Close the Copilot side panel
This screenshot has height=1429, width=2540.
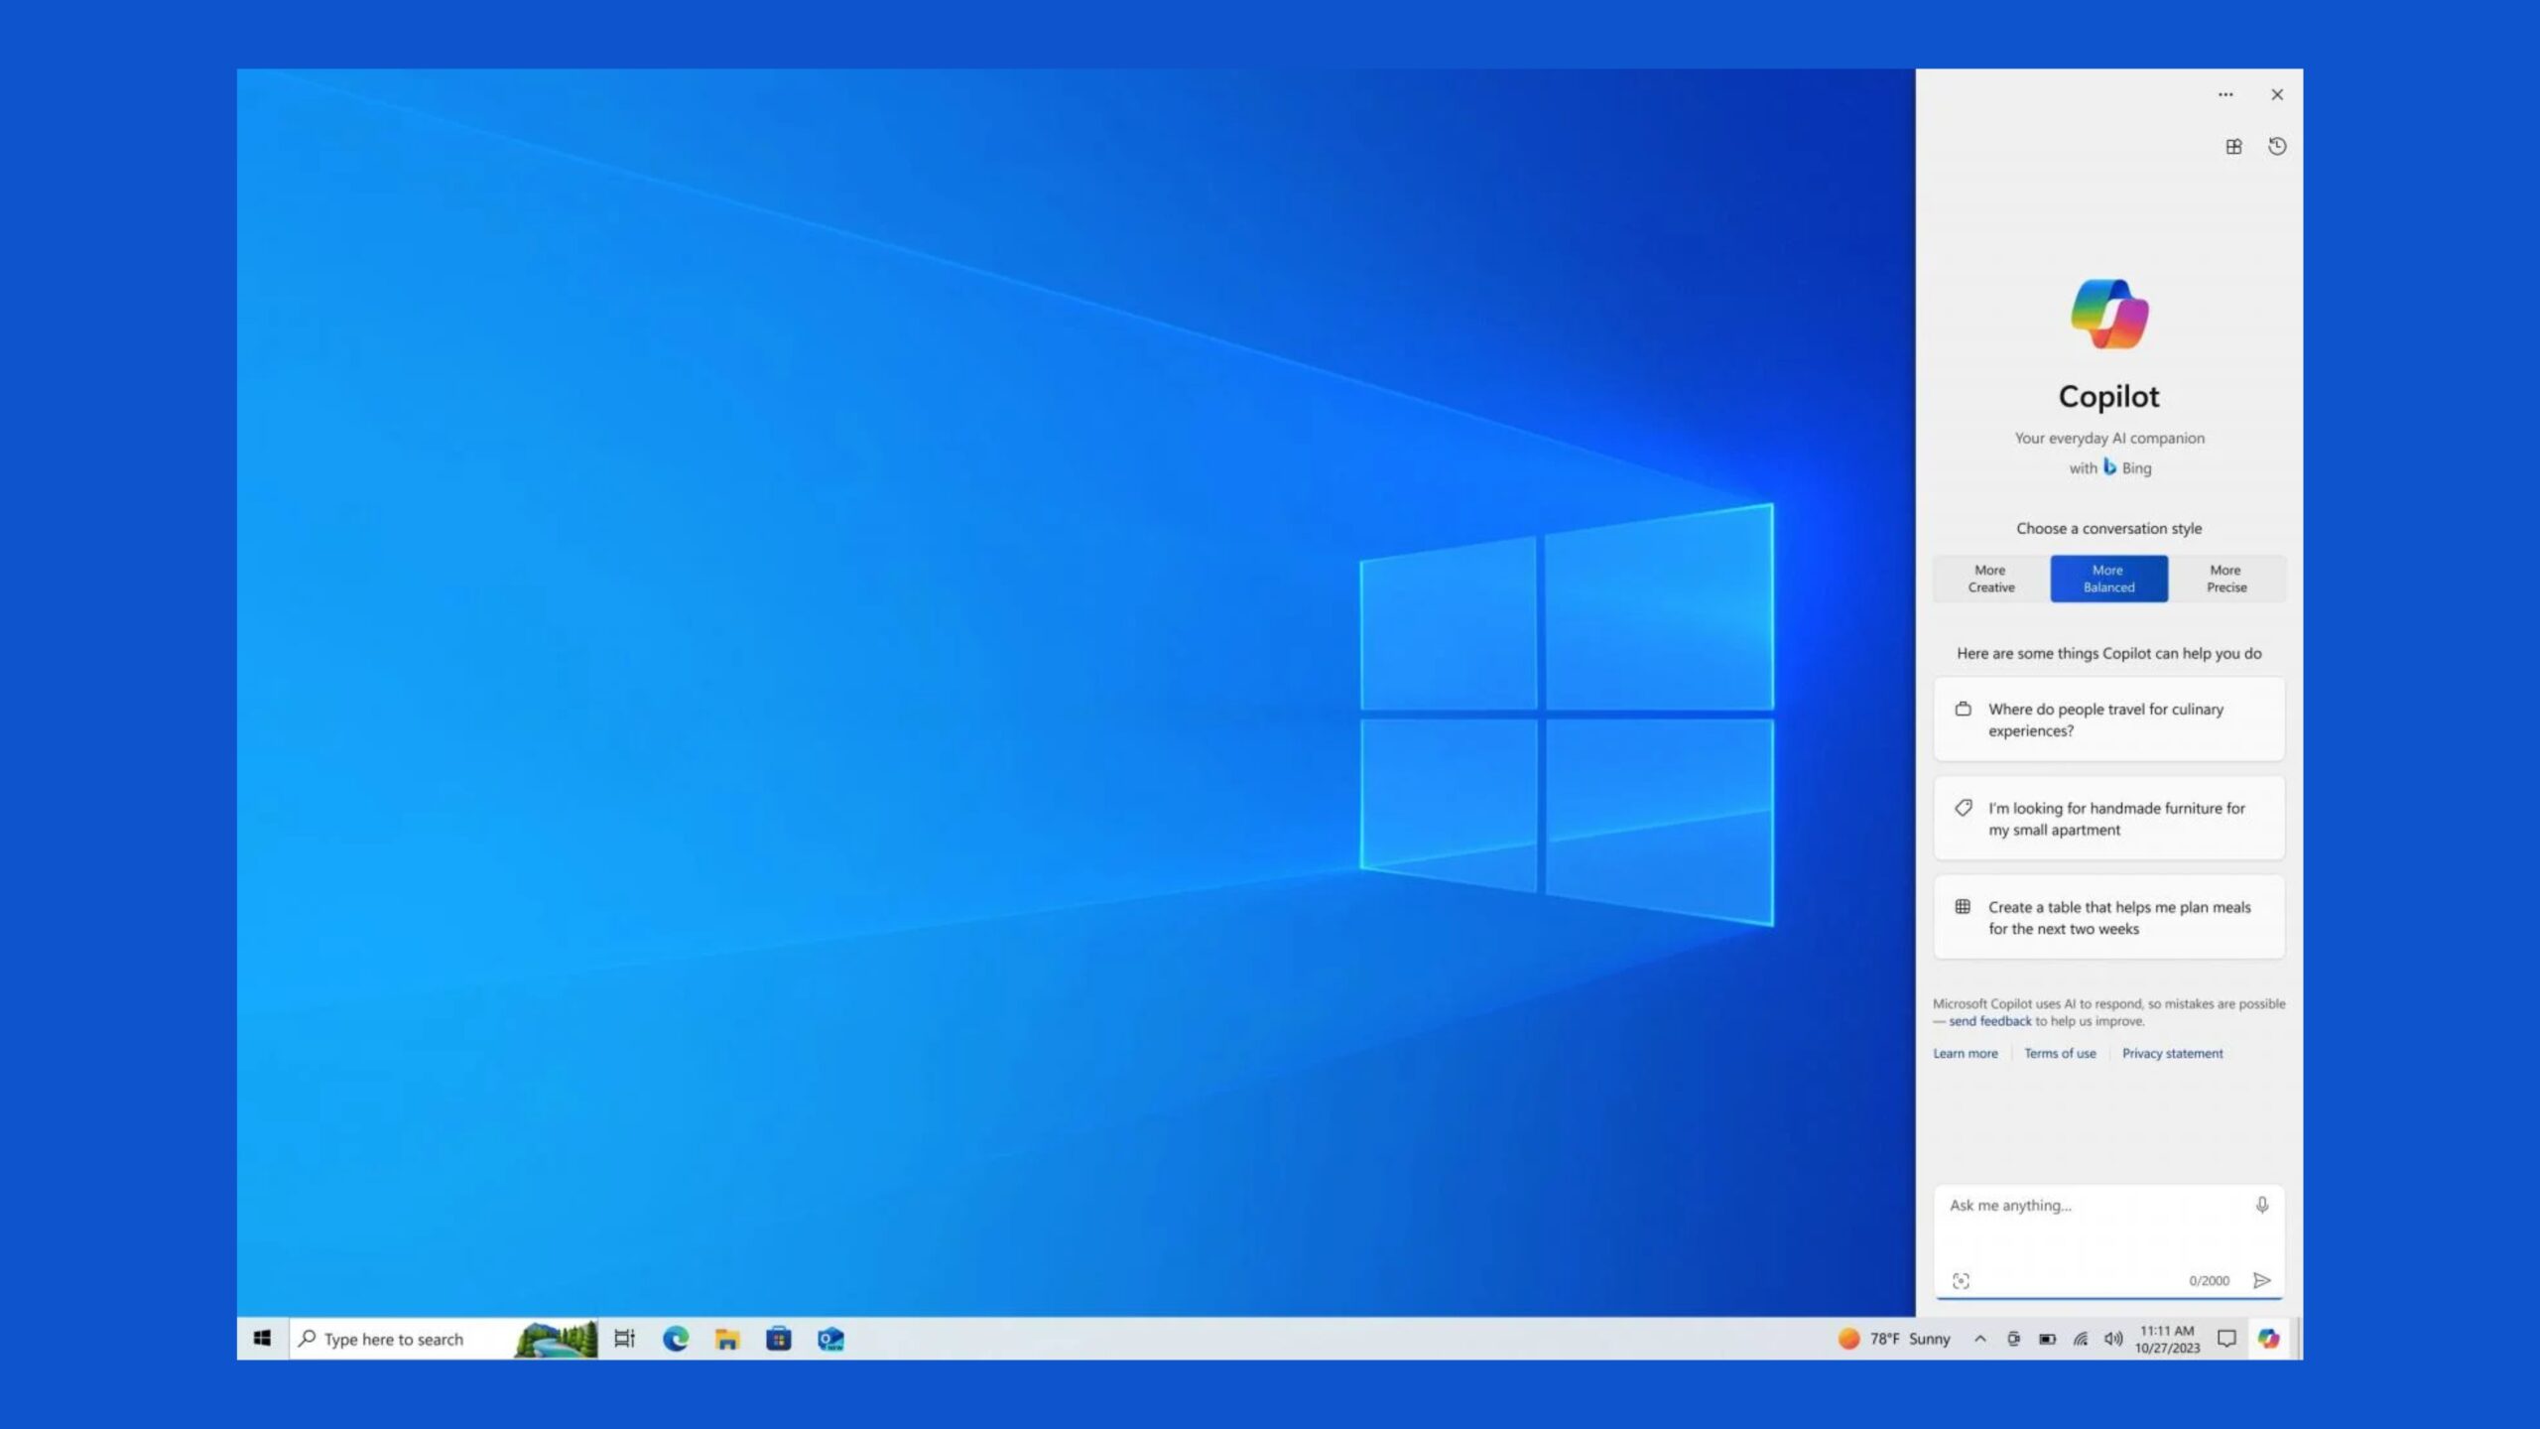2277,94
